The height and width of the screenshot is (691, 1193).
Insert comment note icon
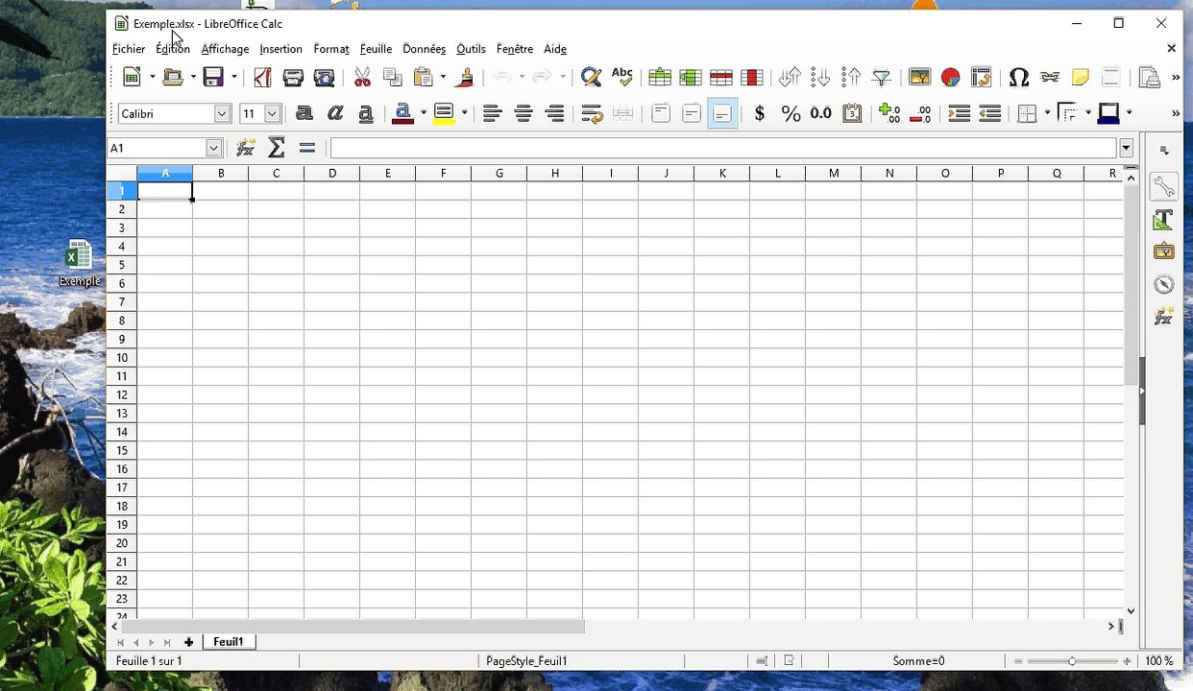click(x=1081, y=78)
